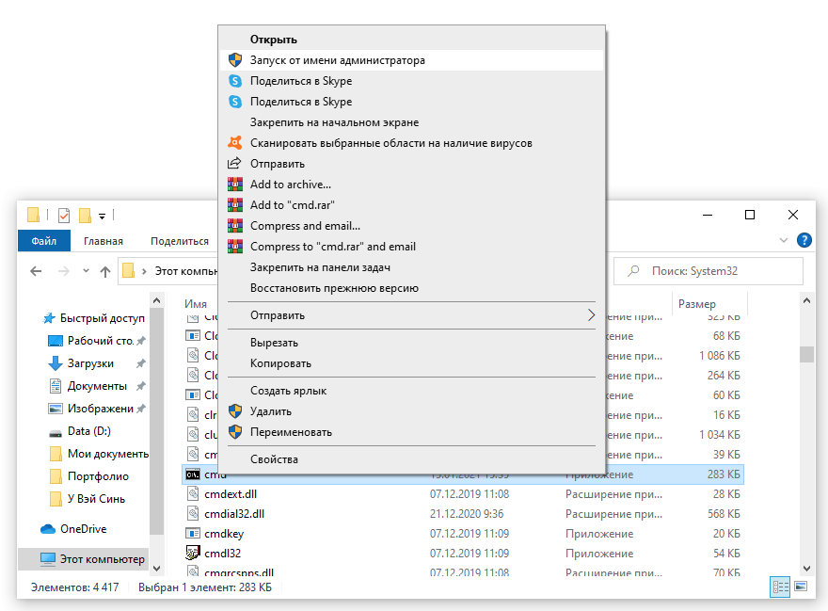Open the quick access toolbar customize dropdown
This screenshot has height=611, width=828.
tap(102, 216)
